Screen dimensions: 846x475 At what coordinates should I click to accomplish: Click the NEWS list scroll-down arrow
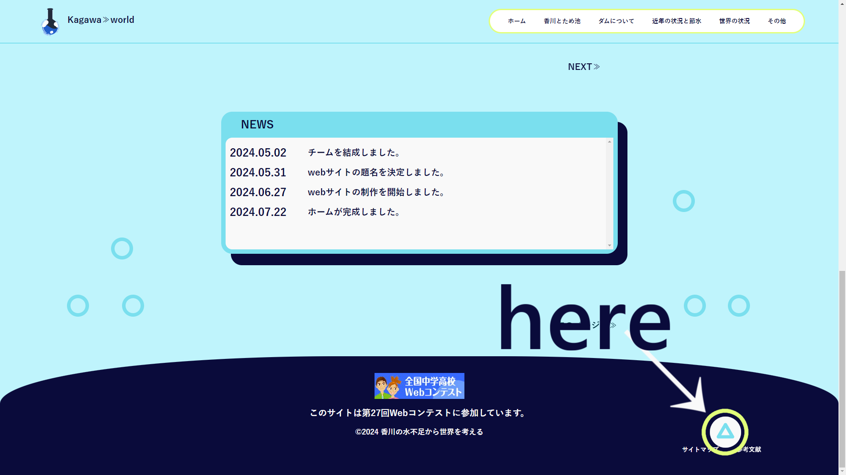coord(609,245)
